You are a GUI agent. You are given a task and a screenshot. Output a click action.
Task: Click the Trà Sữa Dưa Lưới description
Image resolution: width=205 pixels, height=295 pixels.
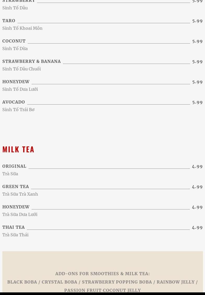click(x=20, y=214)
